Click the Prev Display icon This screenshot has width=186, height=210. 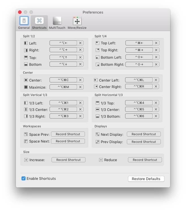97,142
